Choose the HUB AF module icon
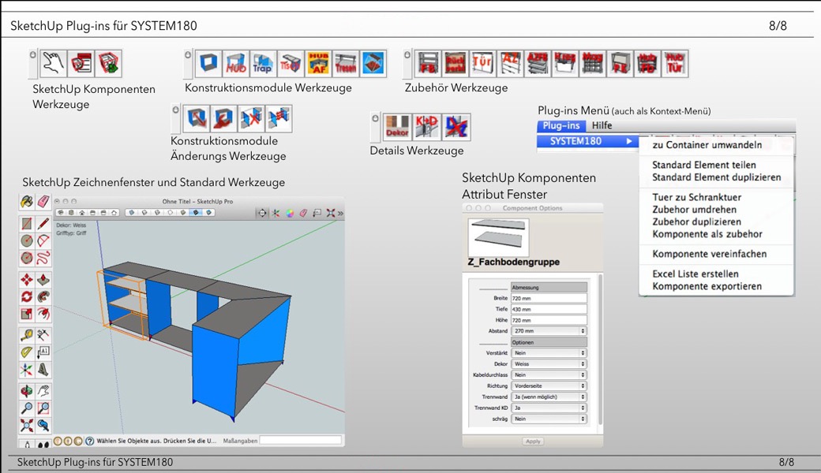 [x=318, y=64]
